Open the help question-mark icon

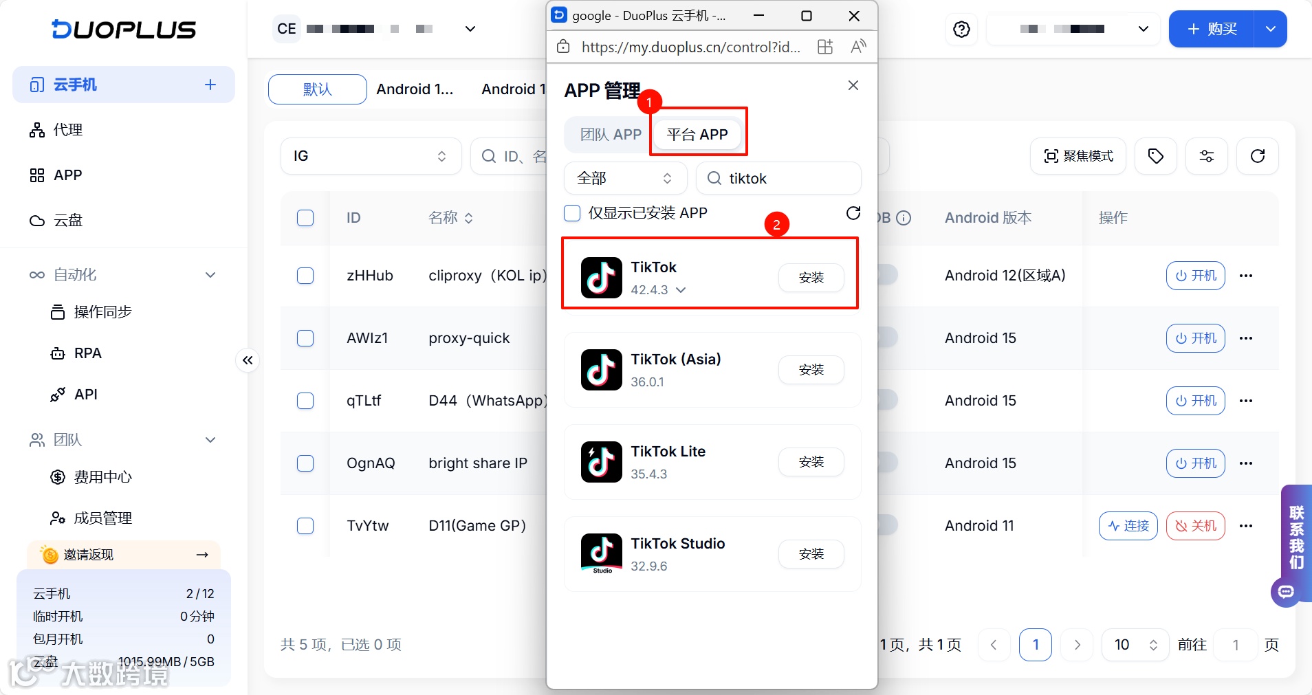[961, 29]
